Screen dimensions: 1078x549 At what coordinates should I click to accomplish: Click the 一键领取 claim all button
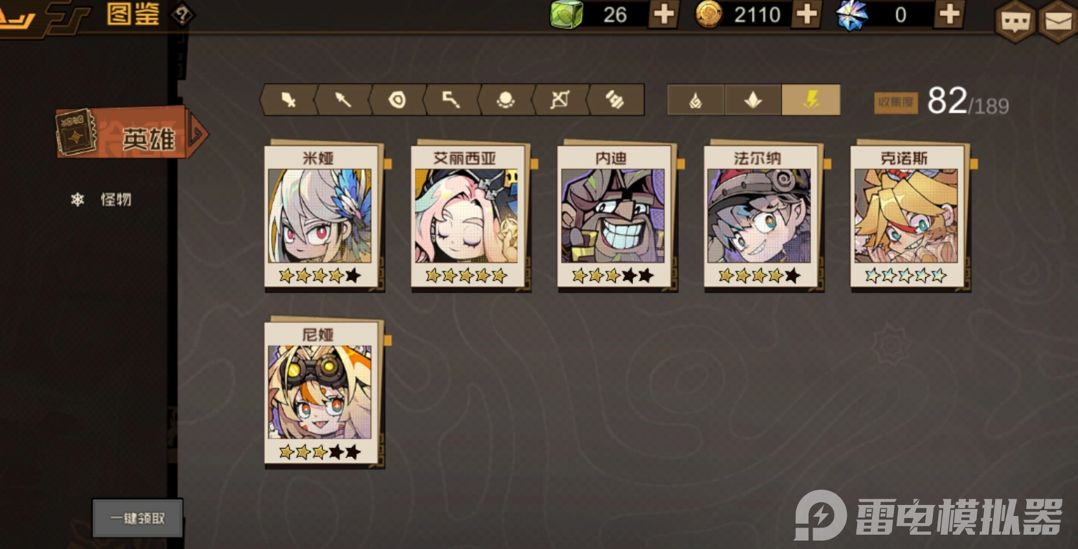(137, 518)
